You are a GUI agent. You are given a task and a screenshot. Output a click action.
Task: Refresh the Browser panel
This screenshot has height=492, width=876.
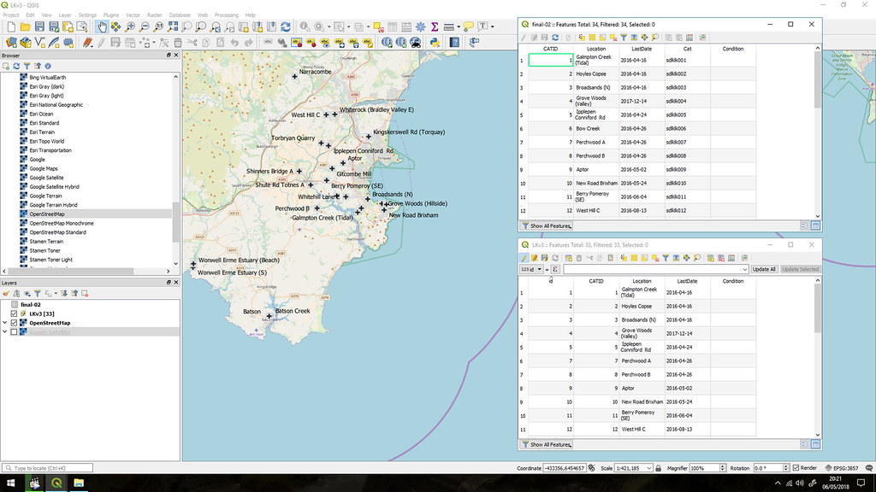tap(16, 66)
